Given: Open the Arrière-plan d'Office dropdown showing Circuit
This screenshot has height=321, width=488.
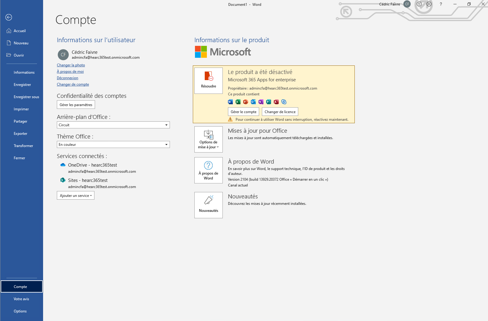Looking at the screenshot, I should tap(113, 125).
